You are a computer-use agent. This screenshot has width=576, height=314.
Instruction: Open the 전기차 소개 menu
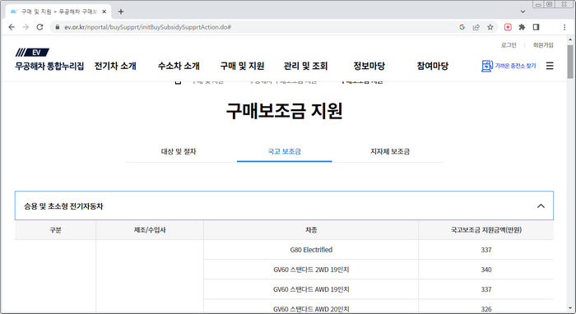pos(115,66)
